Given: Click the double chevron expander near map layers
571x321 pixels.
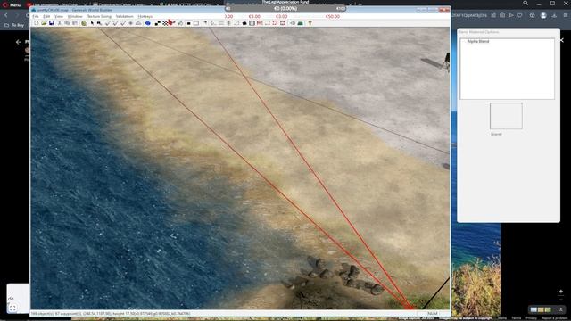Looking at the screenshot, I should pyautogui.click(x=561, y=309).
